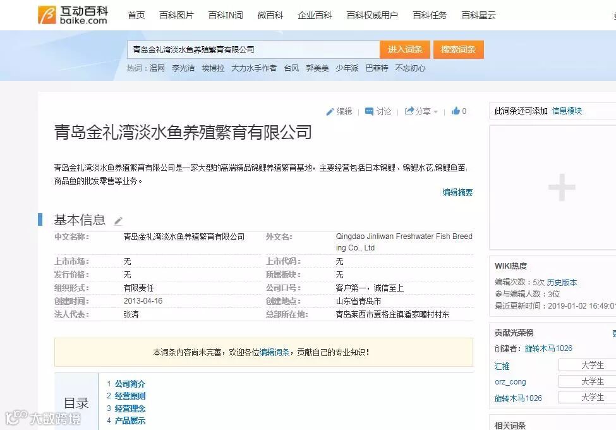
Task: Jump to section 4 产品展示
Action: [130, 421]
